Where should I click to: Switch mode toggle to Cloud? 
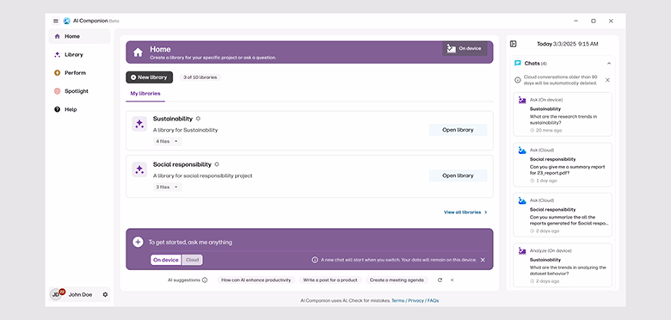pos(192,260)
